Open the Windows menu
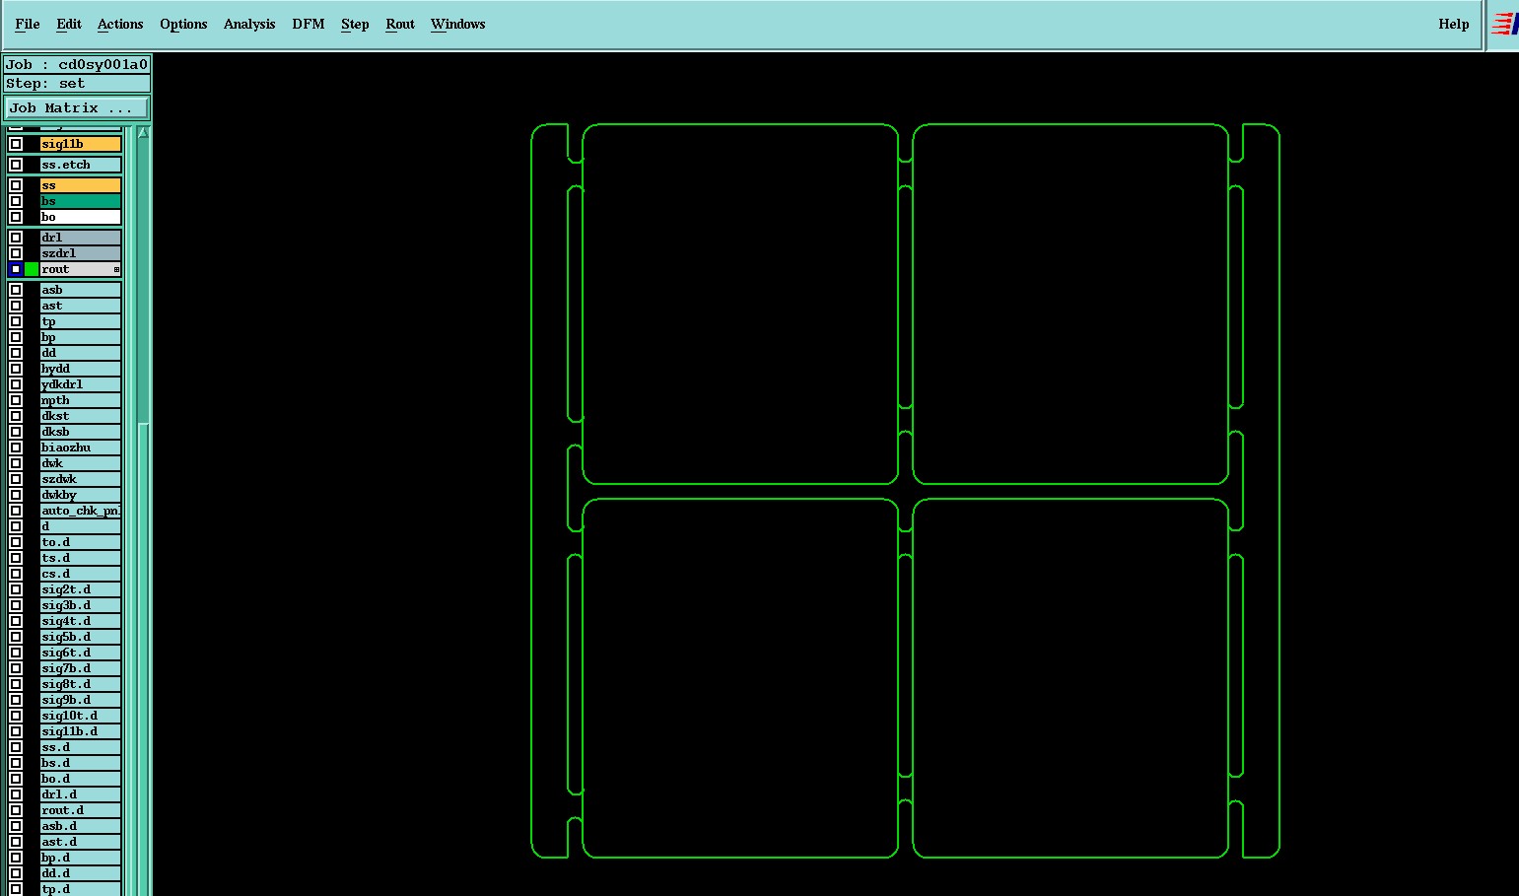The image size is (1519, 896). tap(458, 24)
